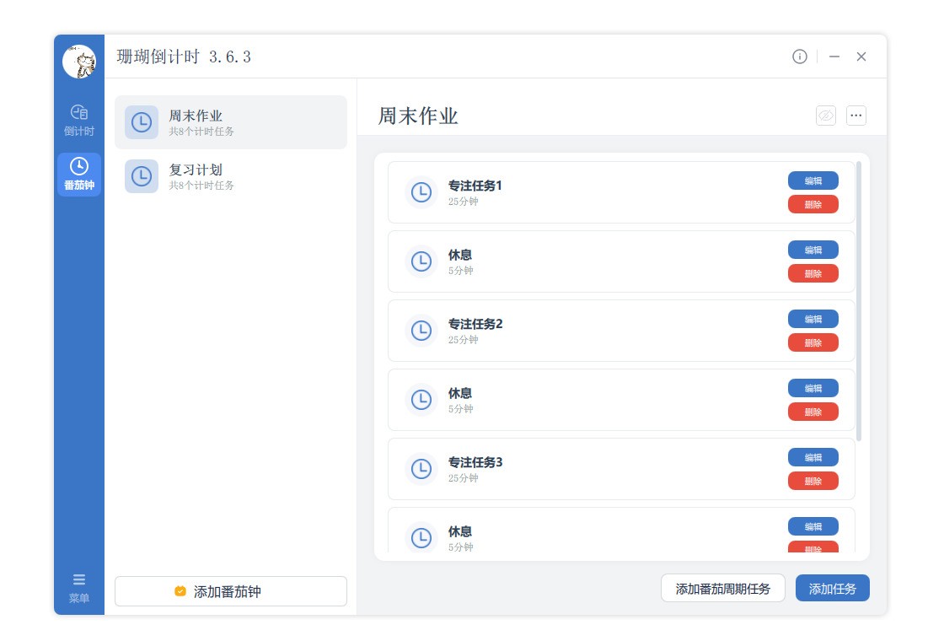Click the clock icon of 专注任务1
The height and width of the screenshot is (641, 944).
point(421,193)
